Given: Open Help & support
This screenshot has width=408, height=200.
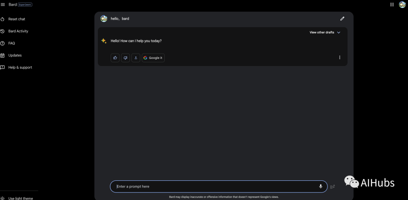Looking at the screenshot, I should pyautogui.click(x=20, y=68).
